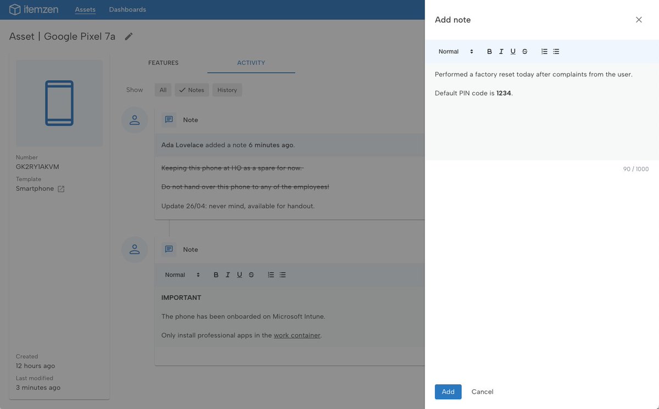The image size is (659, 409).
Task: Click the 'work container' underlined text
Action: 297,335
